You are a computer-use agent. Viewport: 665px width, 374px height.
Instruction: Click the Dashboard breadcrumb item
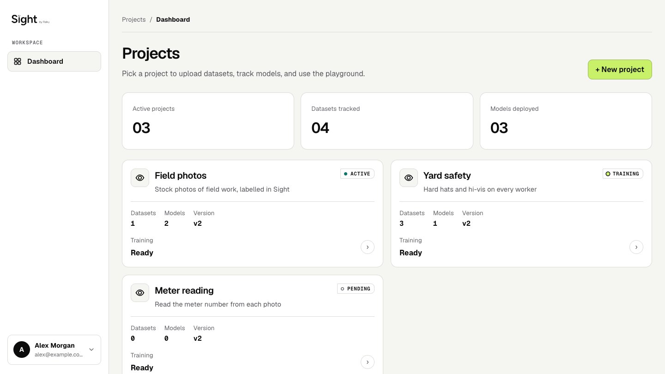click(x=173, y=19)
